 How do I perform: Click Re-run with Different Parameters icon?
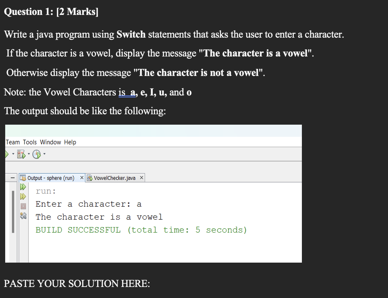point(22,196)
